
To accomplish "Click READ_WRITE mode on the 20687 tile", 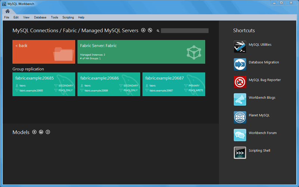I will (x=195, y=90).
